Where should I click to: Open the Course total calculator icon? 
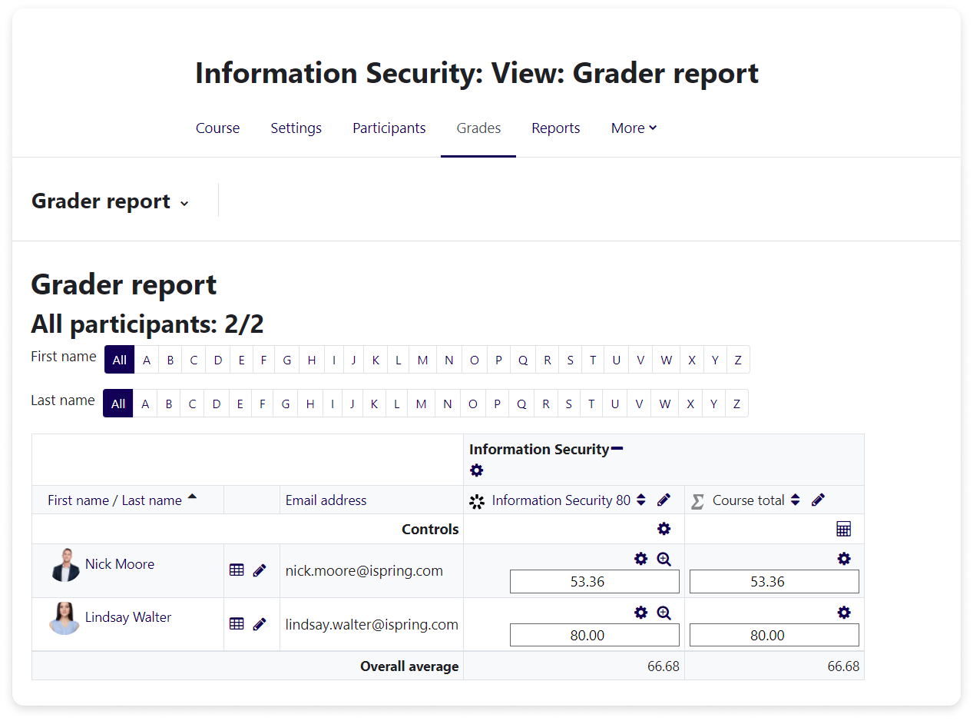click(844, 529)
